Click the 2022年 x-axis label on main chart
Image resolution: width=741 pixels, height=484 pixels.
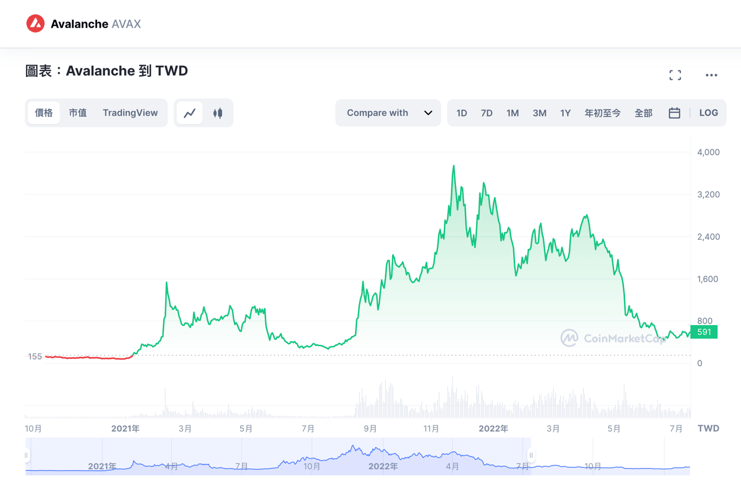(x=493, y=428)
